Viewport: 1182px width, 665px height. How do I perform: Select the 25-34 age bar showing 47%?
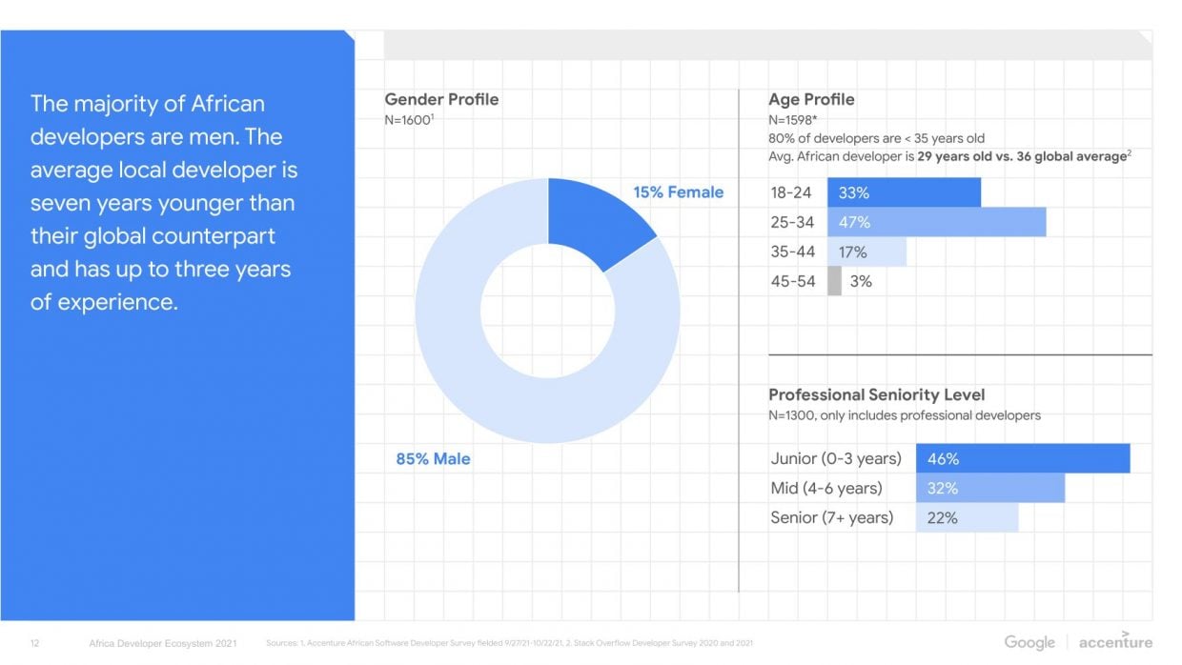pos(936,222)
